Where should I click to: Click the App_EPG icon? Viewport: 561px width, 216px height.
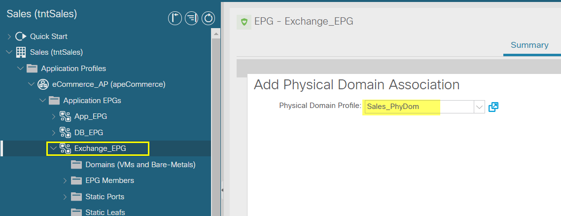[x=65, y=116]
